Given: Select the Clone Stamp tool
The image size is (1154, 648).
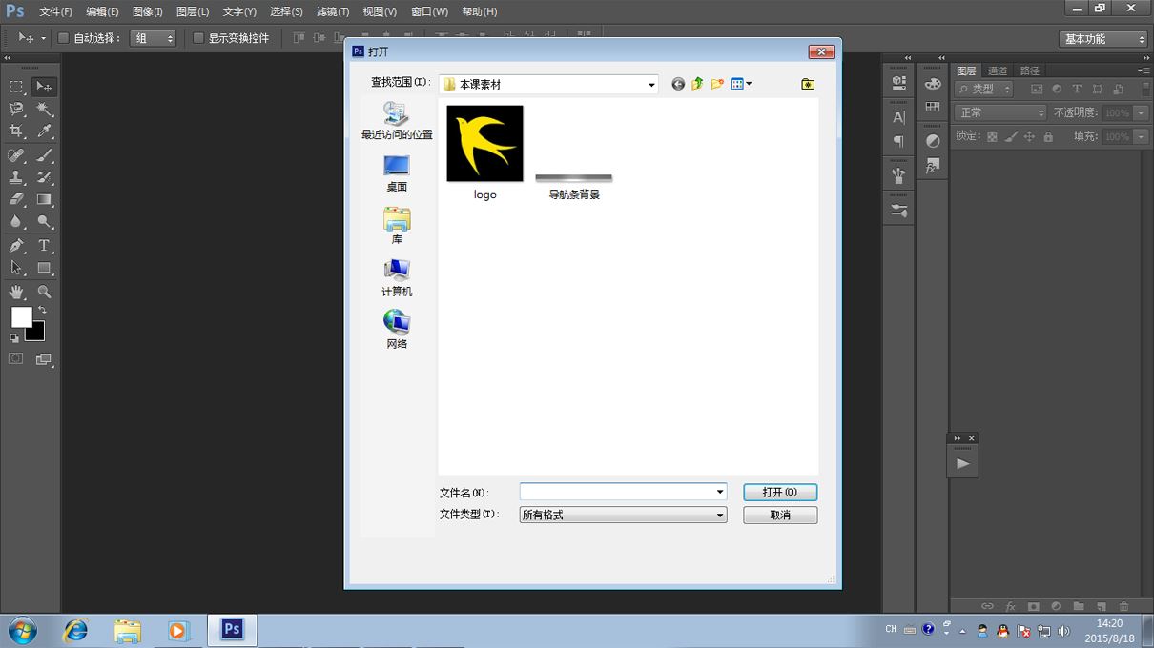Looking at the screenshot, I should tap(16, 177).
